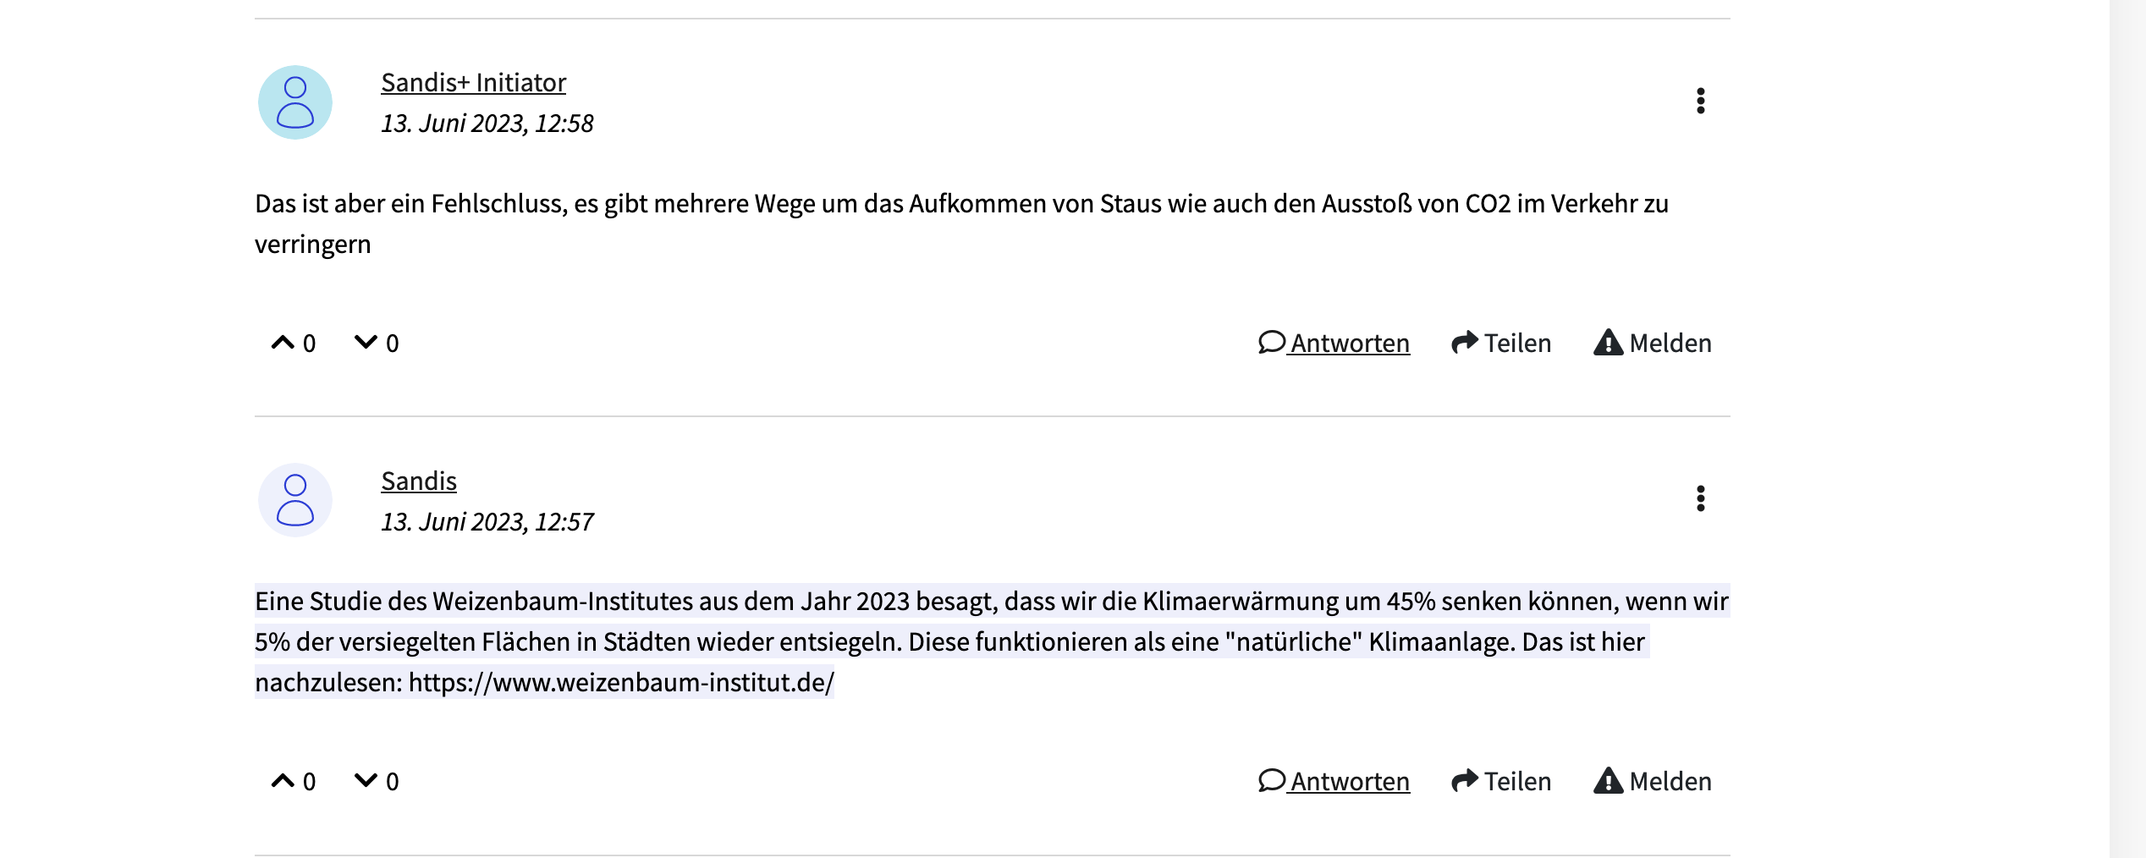Click the 13. Juni 2023, 12:57 timestamp
Viewport: 2146px width, 858px height.
tap(487, 522)
